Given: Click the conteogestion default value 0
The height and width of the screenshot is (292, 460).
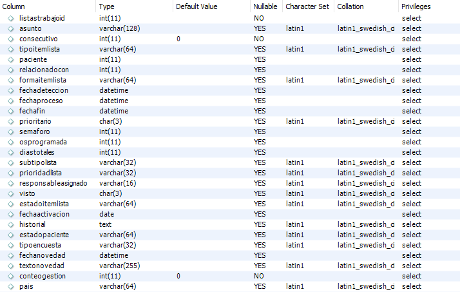Looking at the screenshot, I should click(x=178, y=276).
